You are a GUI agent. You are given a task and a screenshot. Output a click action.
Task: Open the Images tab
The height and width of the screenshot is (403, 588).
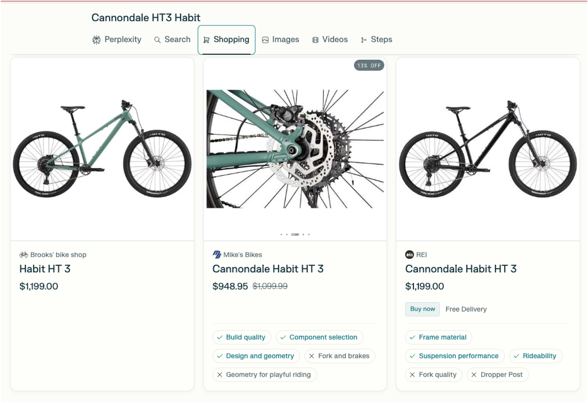pyautogui.click(x=280, y=40)
